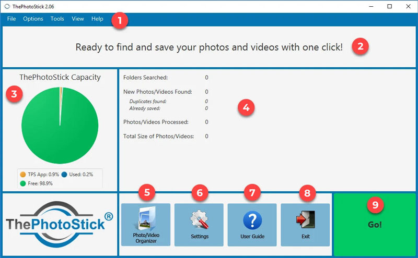The width and height of the screenshot is (418, 258).
Task: Minimize ThePhotoStick window
Action: (371, 6)
